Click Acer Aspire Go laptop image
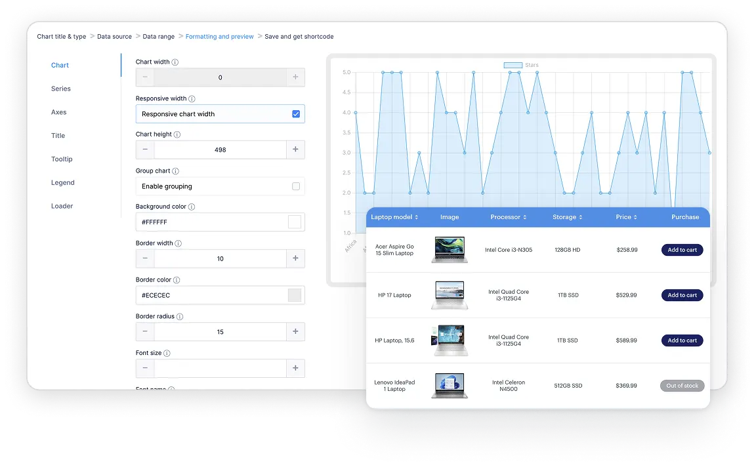 point(450,250)
